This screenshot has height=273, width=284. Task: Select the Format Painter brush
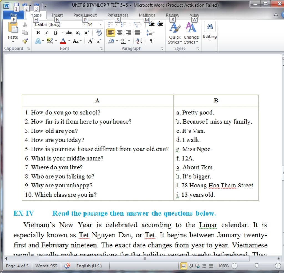[x=25, y=41]
